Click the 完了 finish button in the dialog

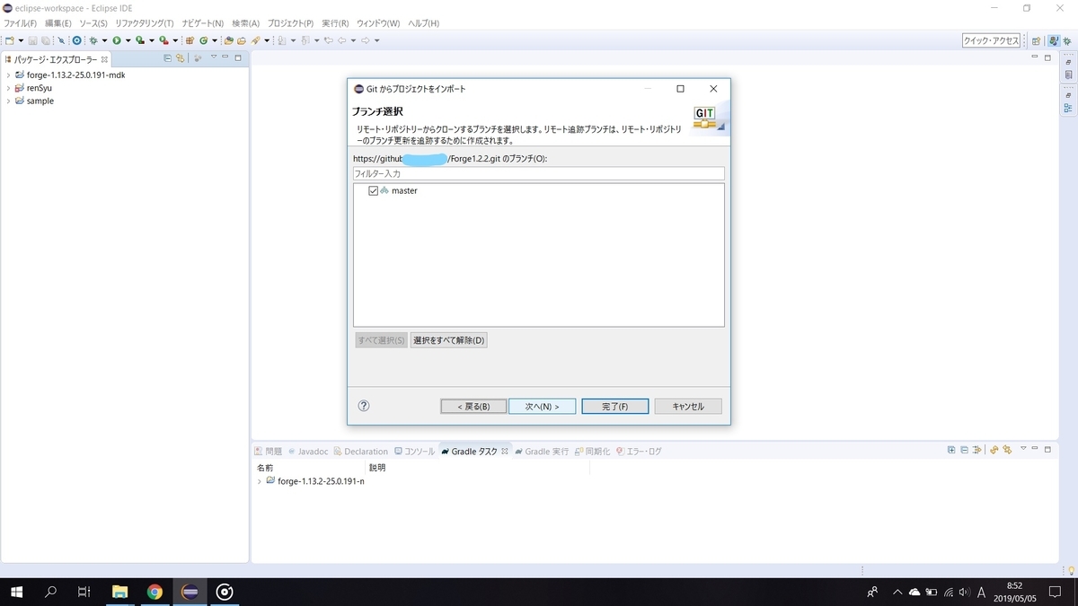[614, 406]
